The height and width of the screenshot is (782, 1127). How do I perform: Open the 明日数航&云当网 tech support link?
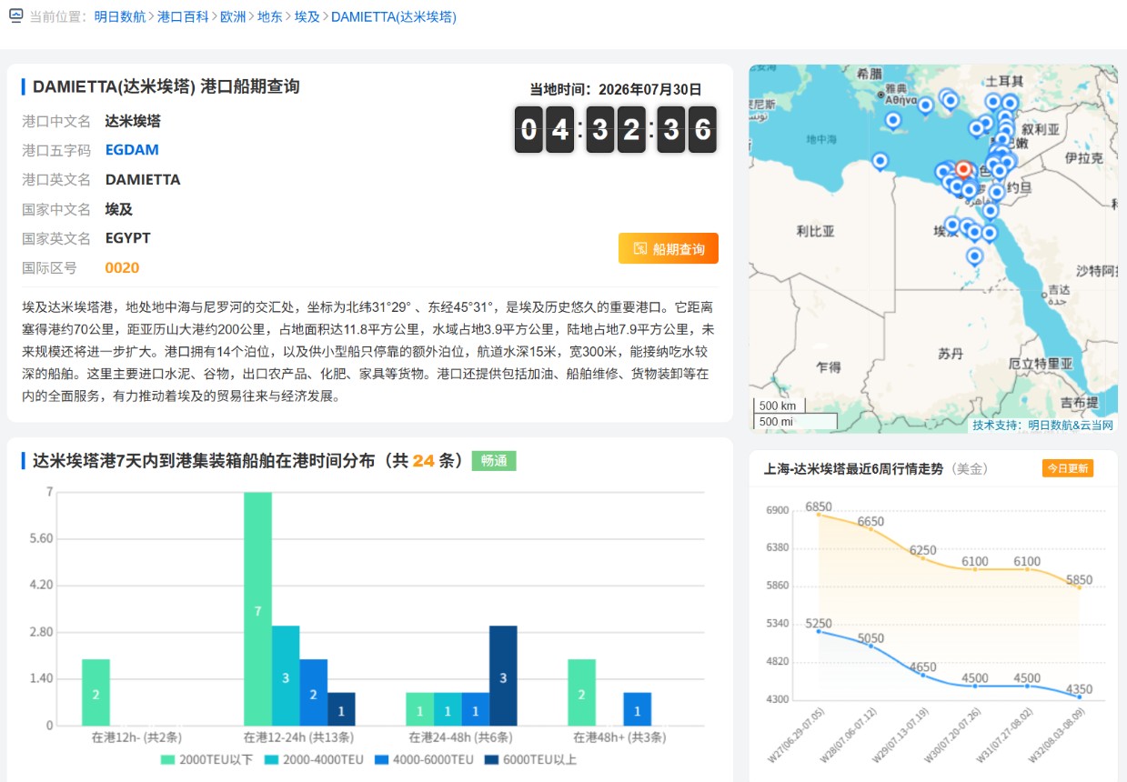(x=1071, y=425)
